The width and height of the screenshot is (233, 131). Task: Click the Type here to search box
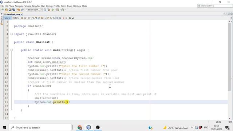point(40,127)
